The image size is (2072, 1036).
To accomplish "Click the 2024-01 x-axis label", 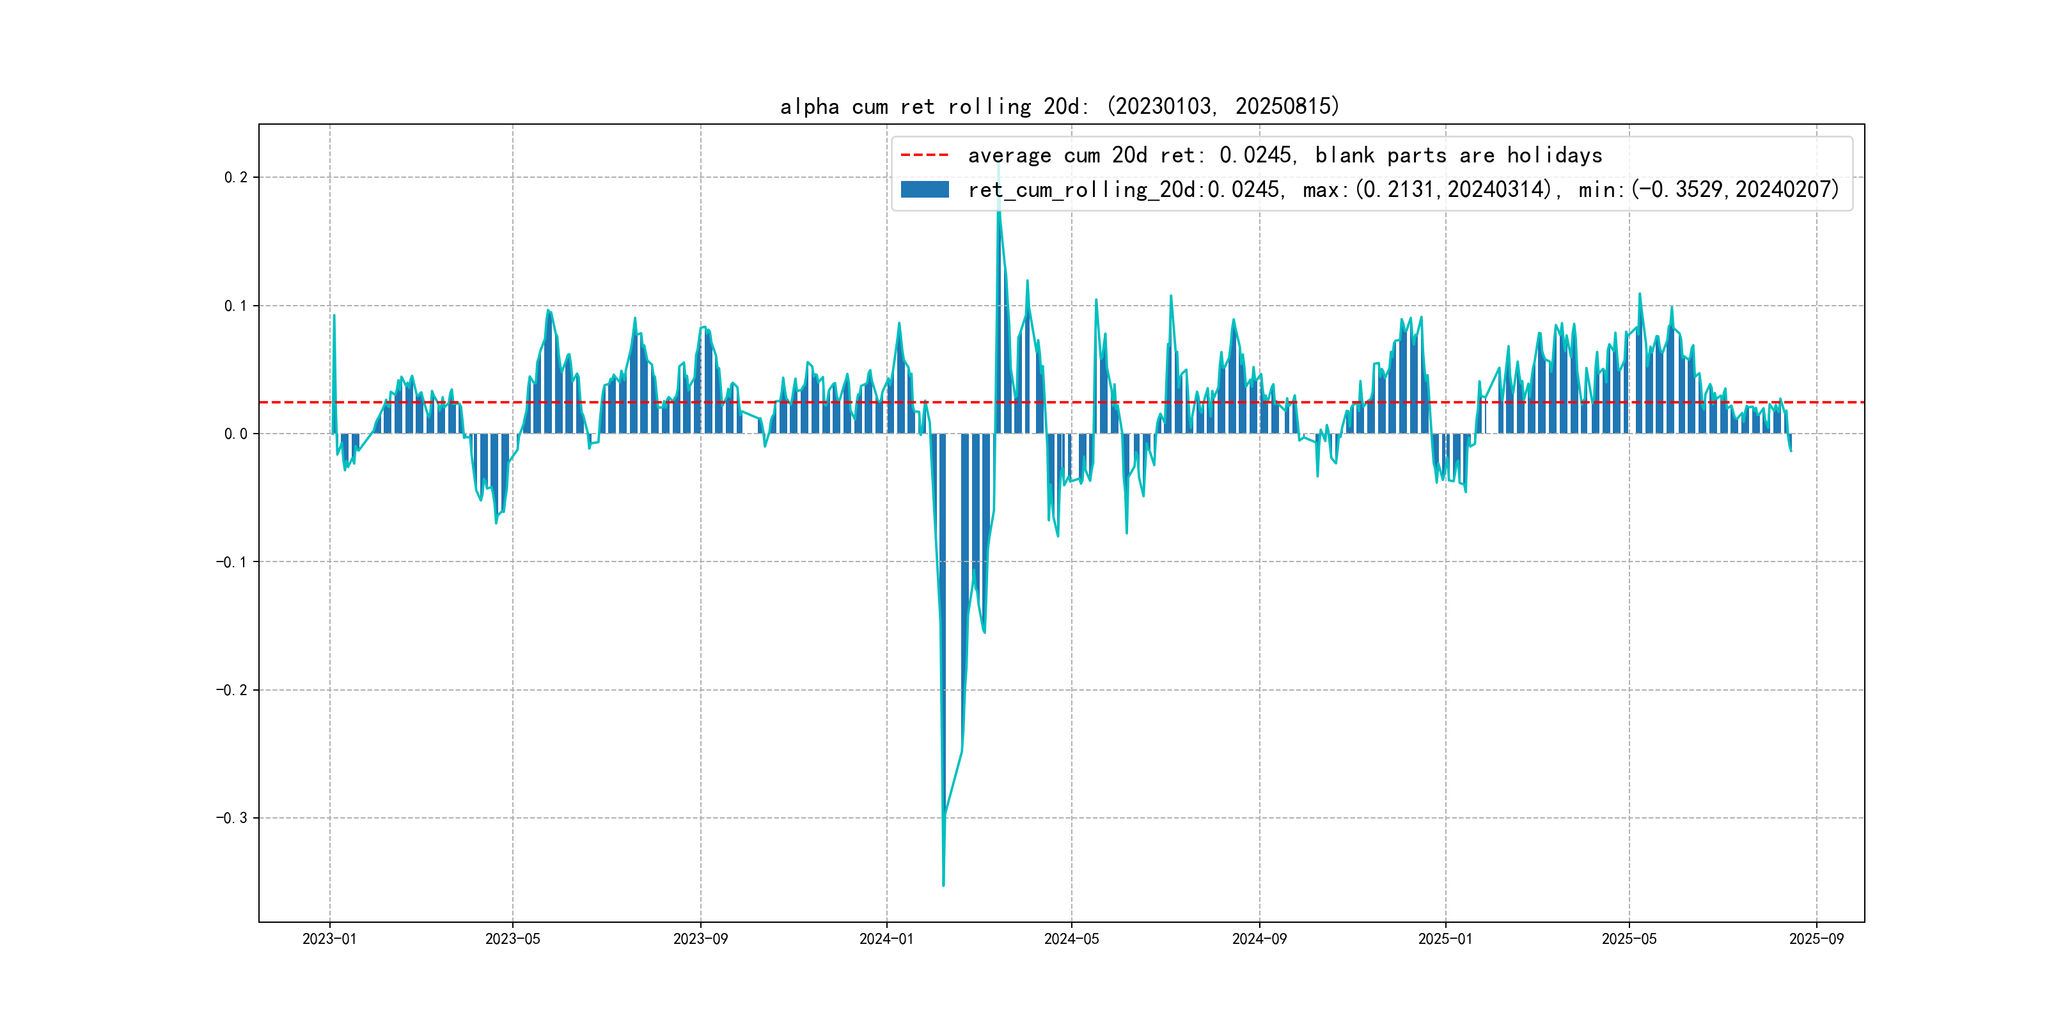I will [x=886, y=939].
